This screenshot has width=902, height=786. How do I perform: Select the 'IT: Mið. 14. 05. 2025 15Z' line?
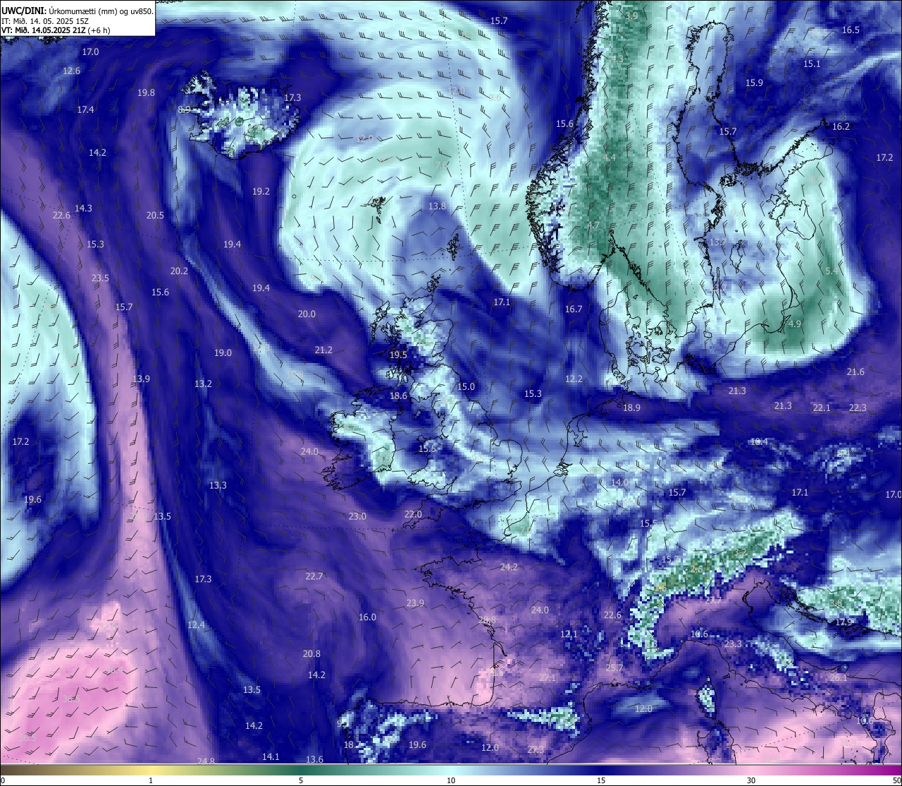[x=45, y=21]
